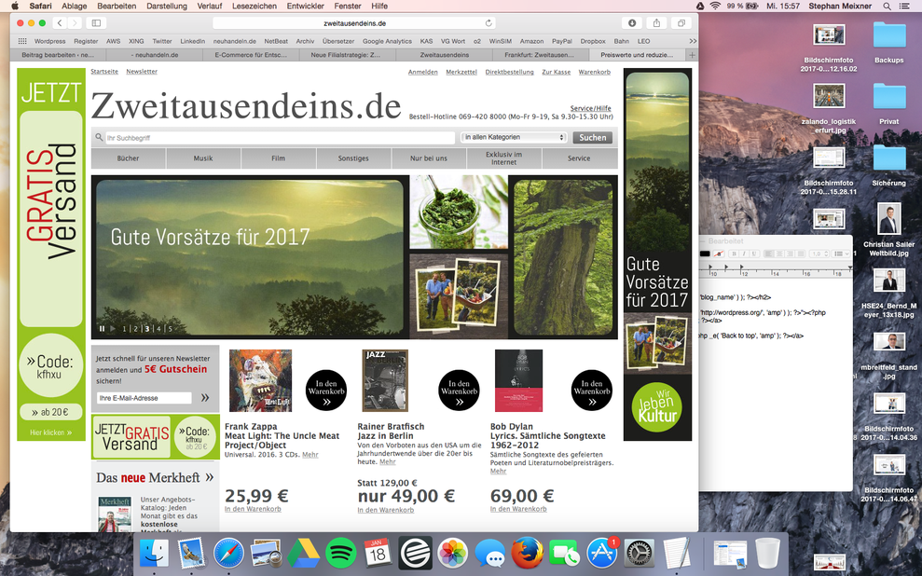Add Jazz in Berlin via round Warenkorb badge
Viewport: 922px width, 576px height.
point(460,391)
